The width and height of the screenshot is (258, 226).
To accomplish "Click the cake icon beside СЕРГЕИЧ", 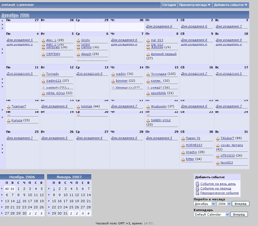I will (43, 54).
